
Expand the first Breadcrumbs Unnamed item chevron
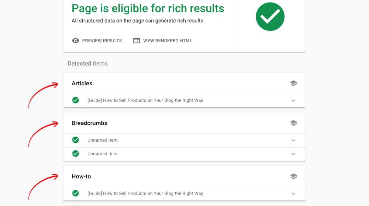(x=294, y=140)
